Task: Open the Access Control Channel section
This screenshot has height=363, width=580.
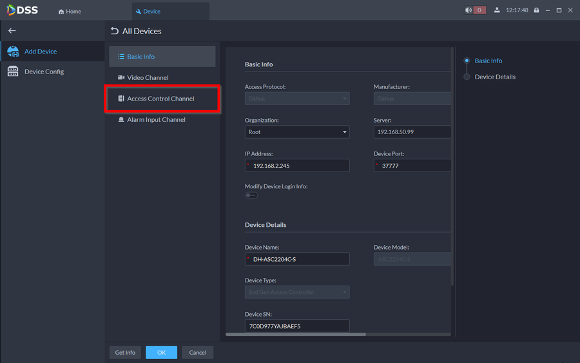Action: coord(161,99)
